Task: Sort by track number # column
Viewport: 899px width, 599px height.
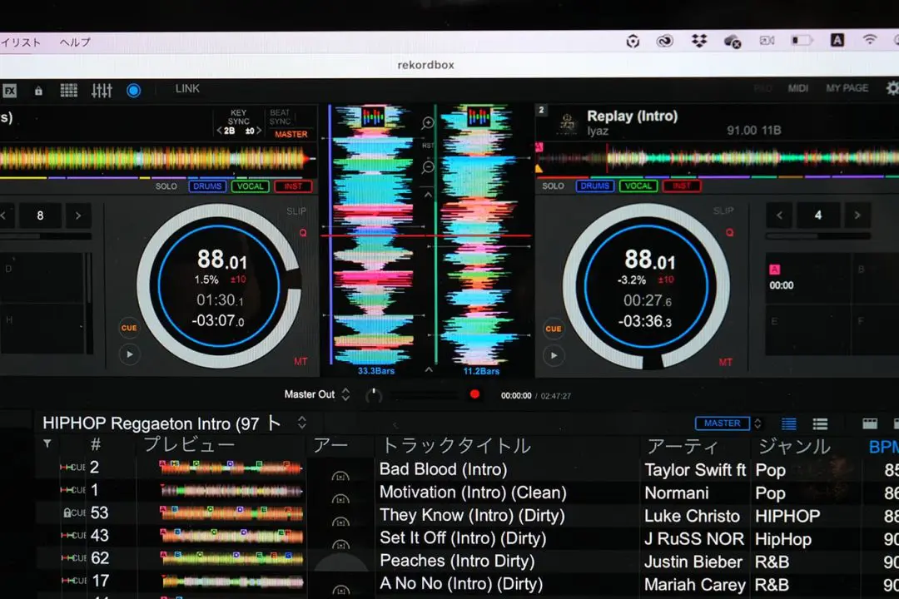Action: click(96, 443)
